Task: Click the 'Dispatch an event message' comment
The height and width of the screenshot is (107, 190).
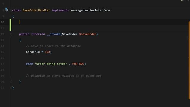Action: [x=64, y=76]
